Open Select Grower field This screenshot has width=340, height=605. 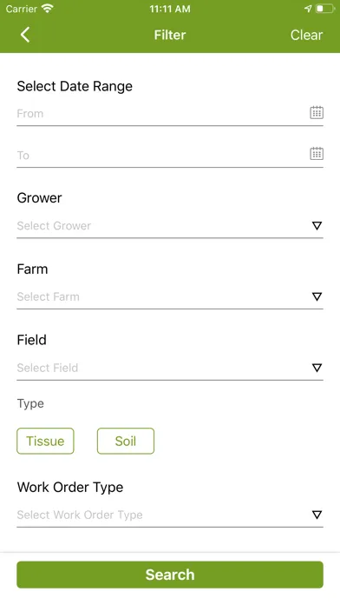pos(170,226)
